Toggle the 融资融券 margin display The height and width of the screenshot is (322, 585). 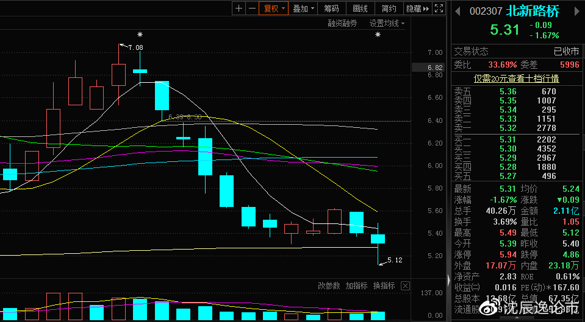click(x=342, y=24)
